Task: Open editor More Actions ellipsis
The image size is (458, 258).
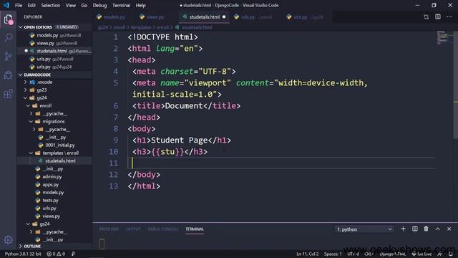Action: (449, 17)
